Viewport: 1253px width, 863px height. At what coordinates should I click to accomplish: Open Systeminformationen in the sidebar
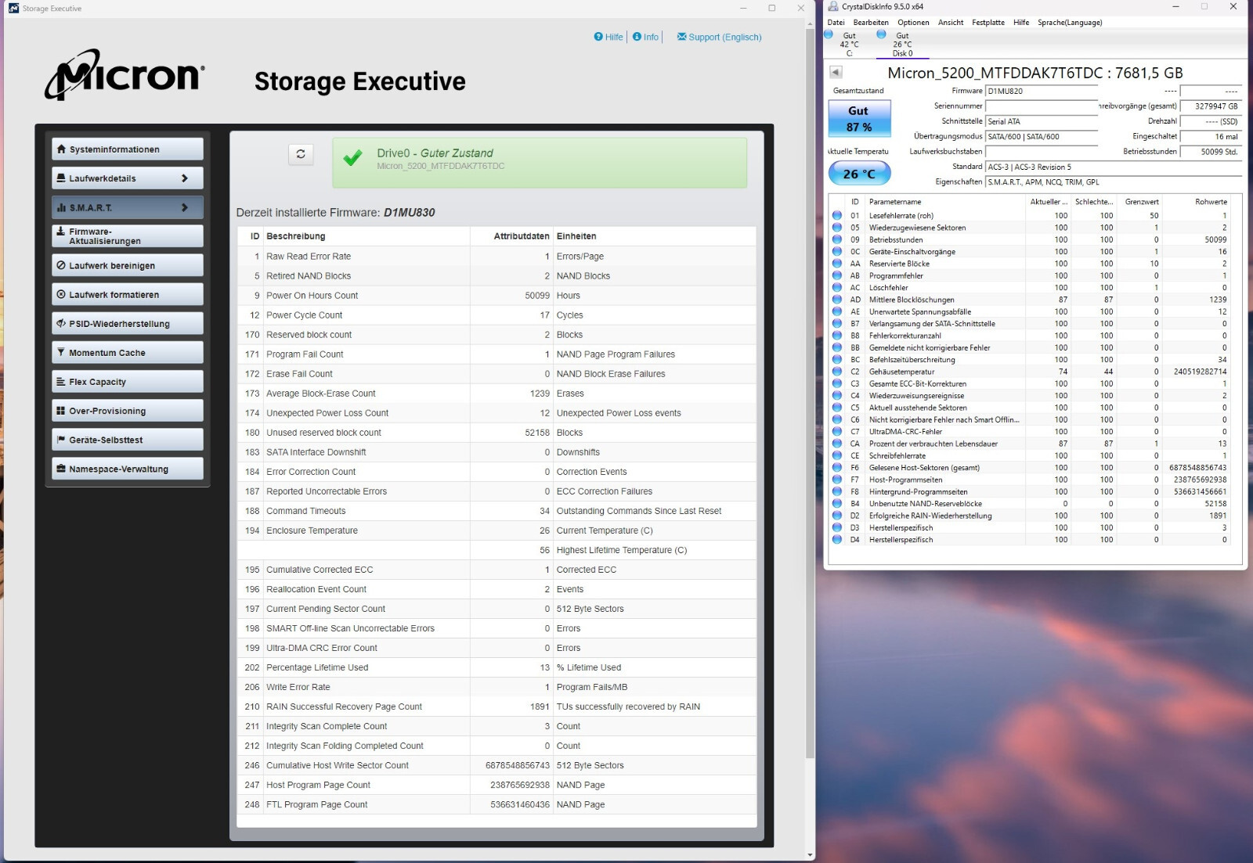(128, 149)
